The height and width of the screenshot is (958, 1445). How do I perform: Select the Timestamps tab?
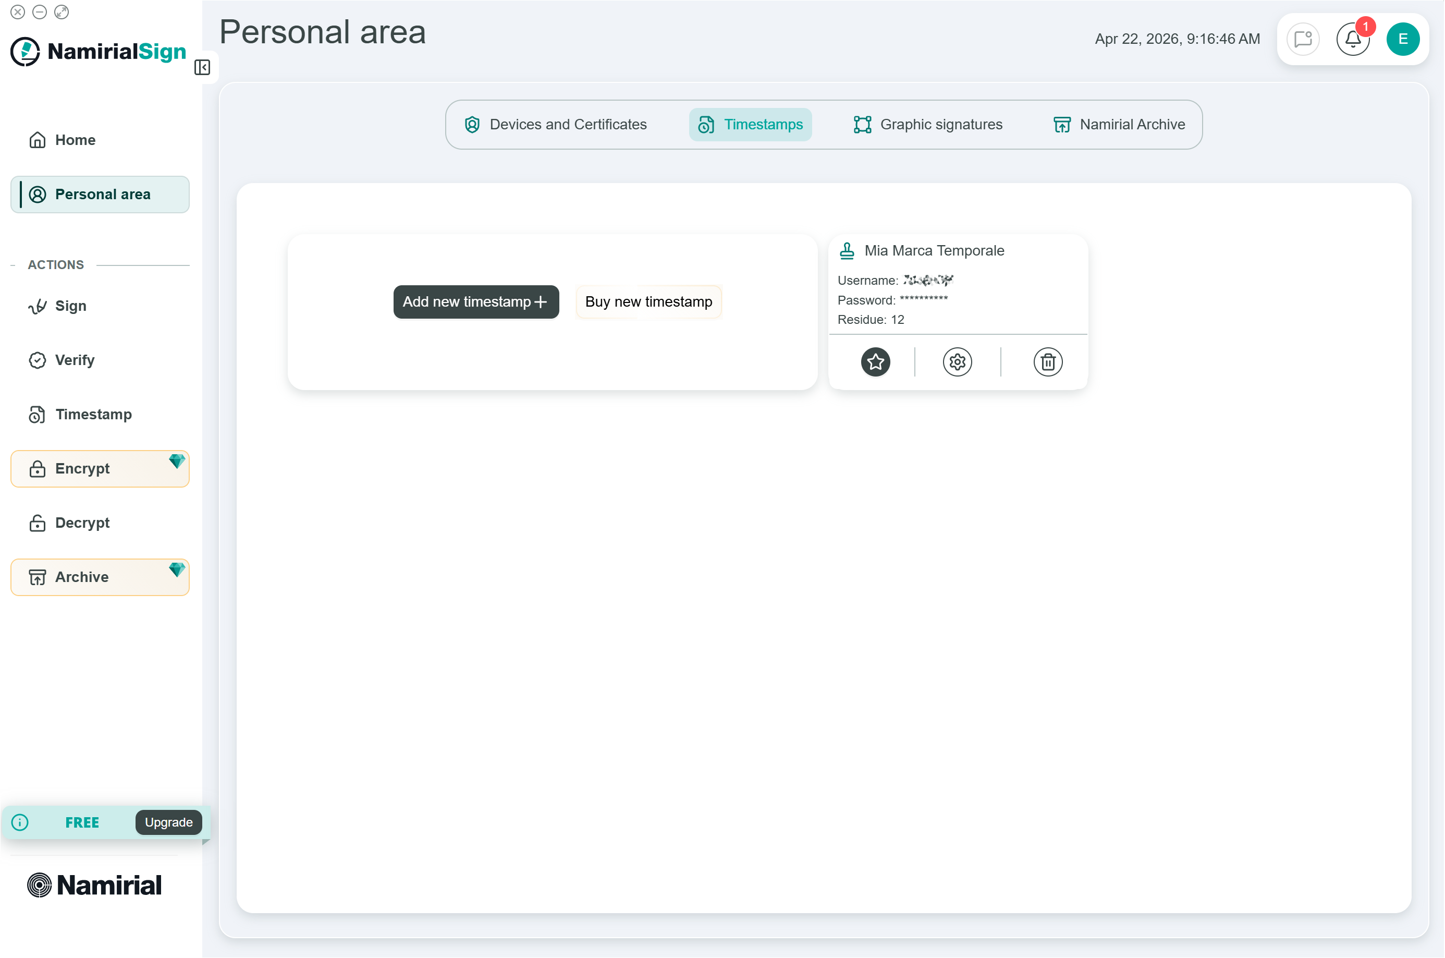[x=750, y=125]
